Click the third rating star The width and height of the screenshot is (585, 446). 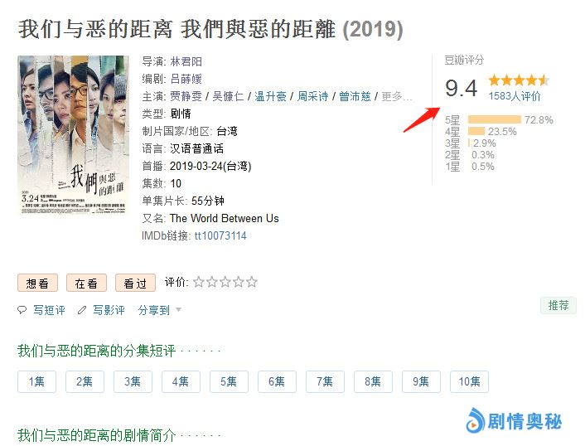[x=225, y=282]
